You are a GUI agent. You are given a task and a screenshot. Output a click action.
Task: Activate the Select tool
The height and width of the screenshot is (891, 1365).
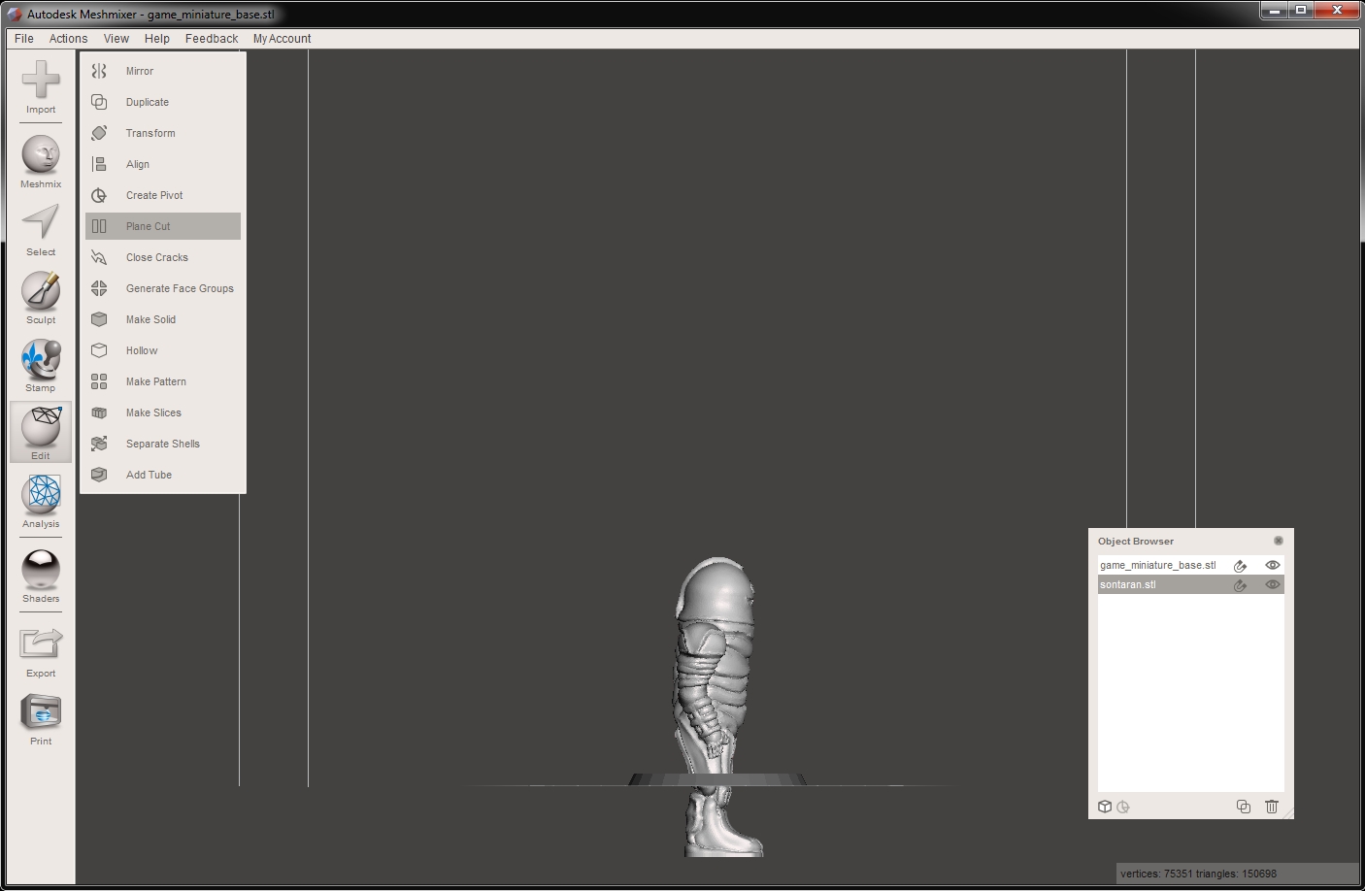pos(41,230)
